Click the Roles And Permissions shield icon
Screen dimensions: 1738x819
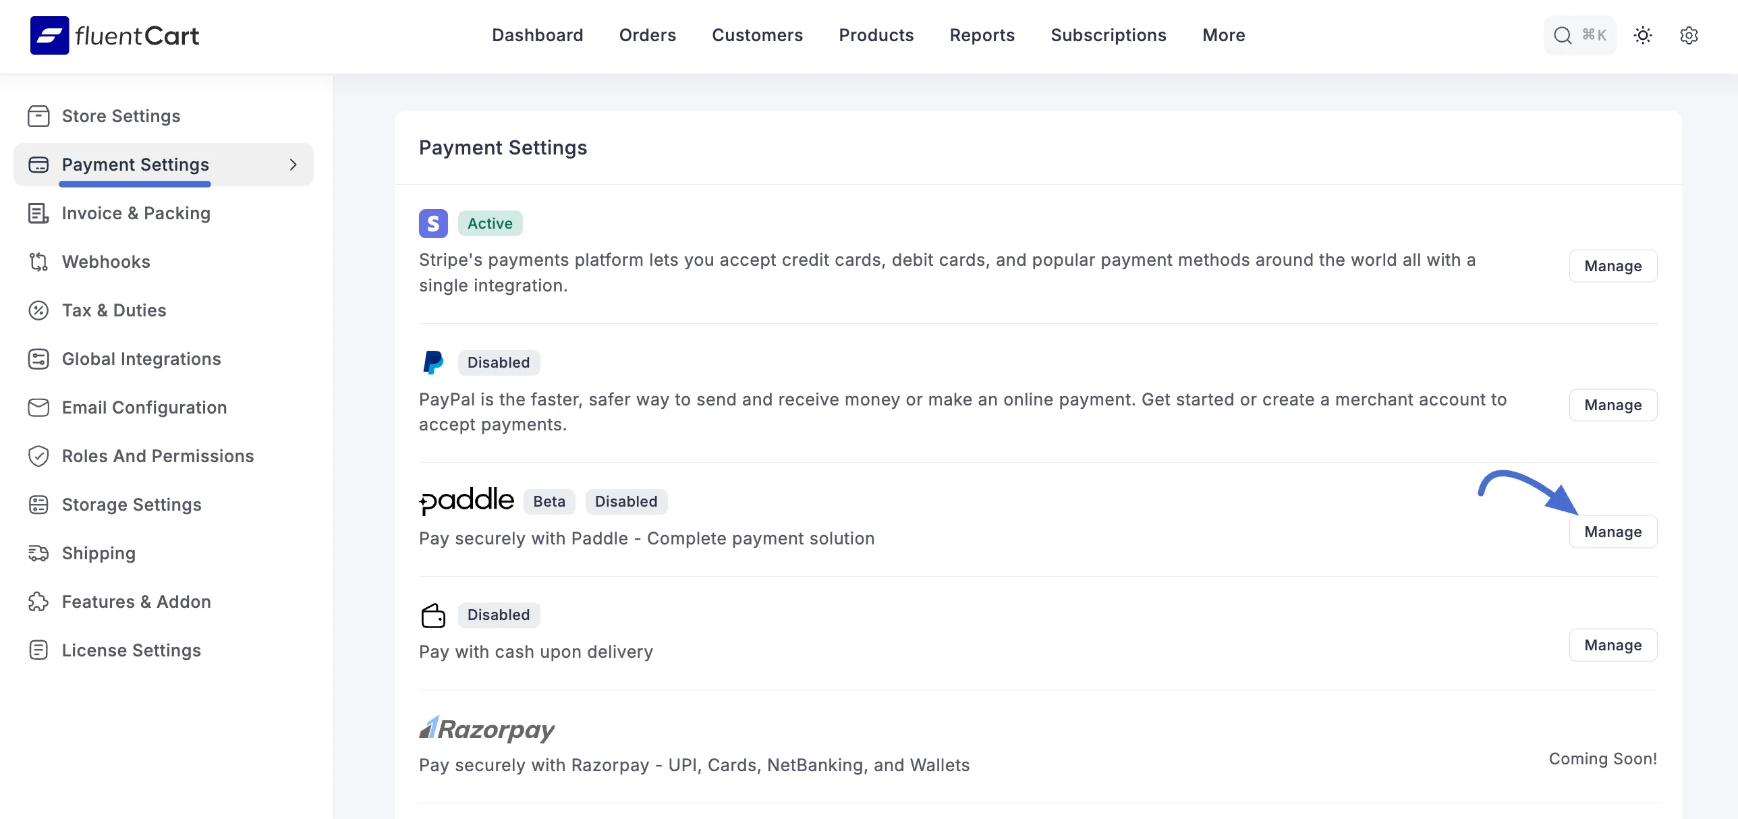(x=38, y=456)
